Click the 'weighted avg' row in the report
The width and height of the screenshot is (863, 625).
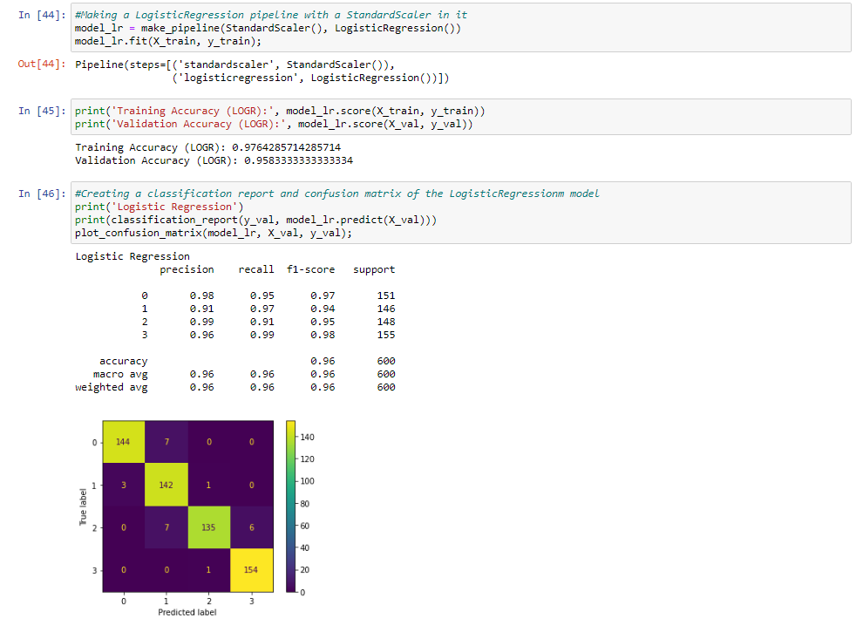[112, 387]
